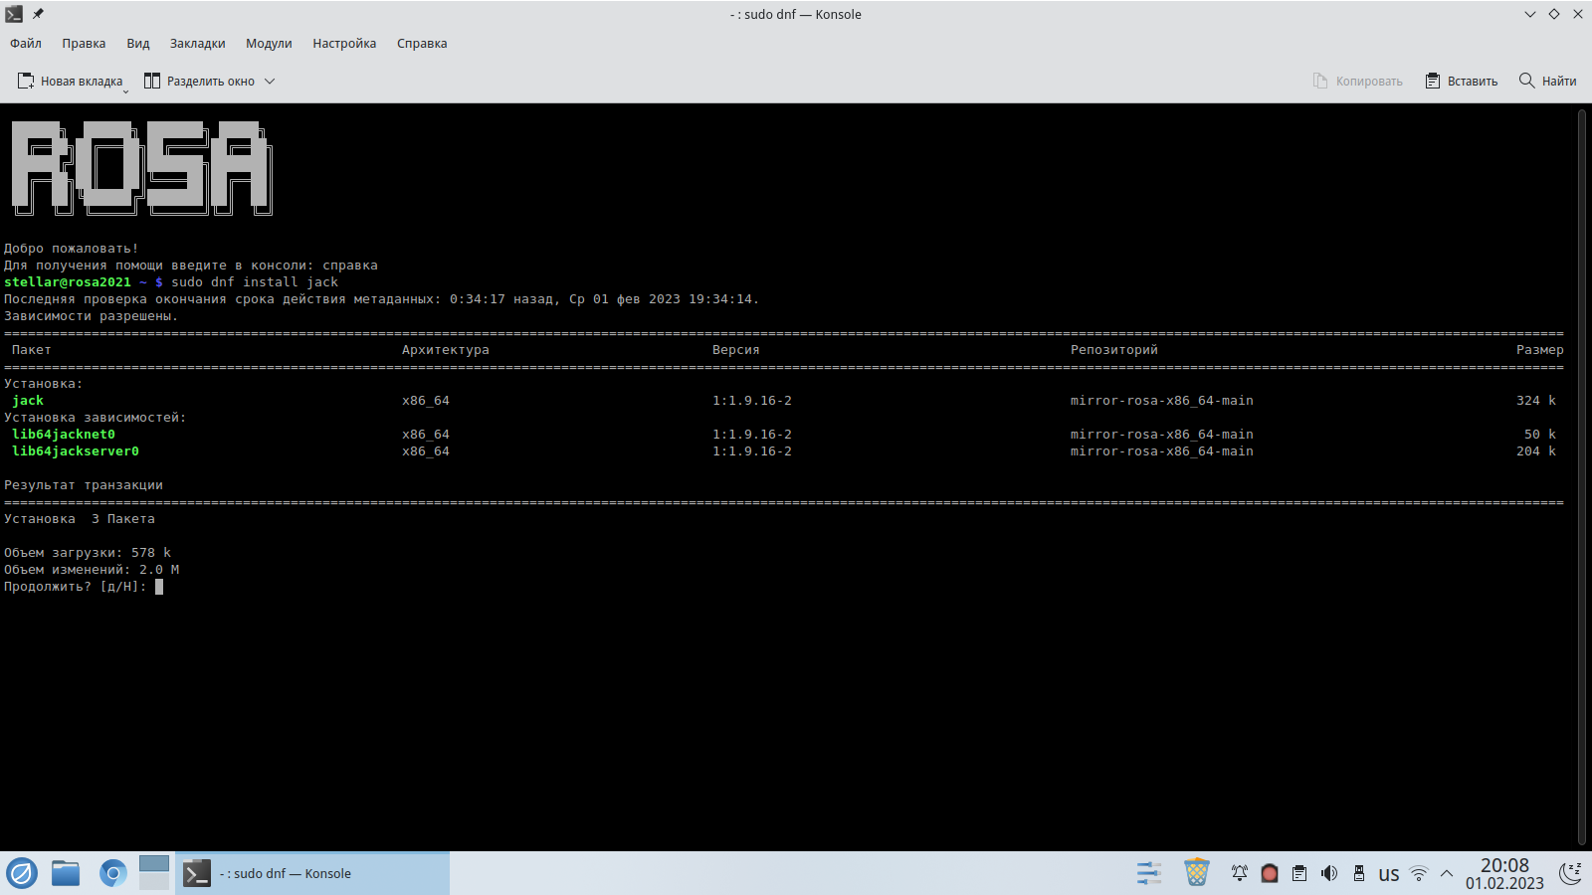
Task: Open the ROSA application launcher
Action: [22, 873]
